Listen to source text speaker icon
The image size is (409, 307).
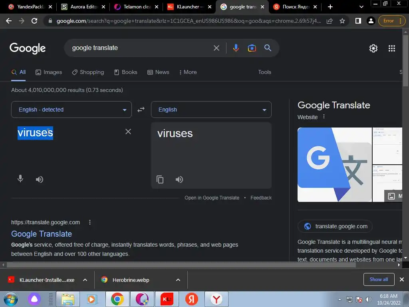pos(40,179)
